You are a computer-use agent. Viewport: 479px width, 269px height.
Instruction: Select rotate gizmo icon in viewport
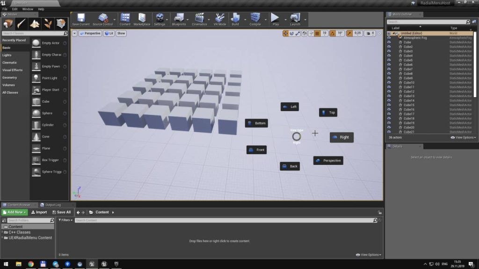click(x=291, y=33)
